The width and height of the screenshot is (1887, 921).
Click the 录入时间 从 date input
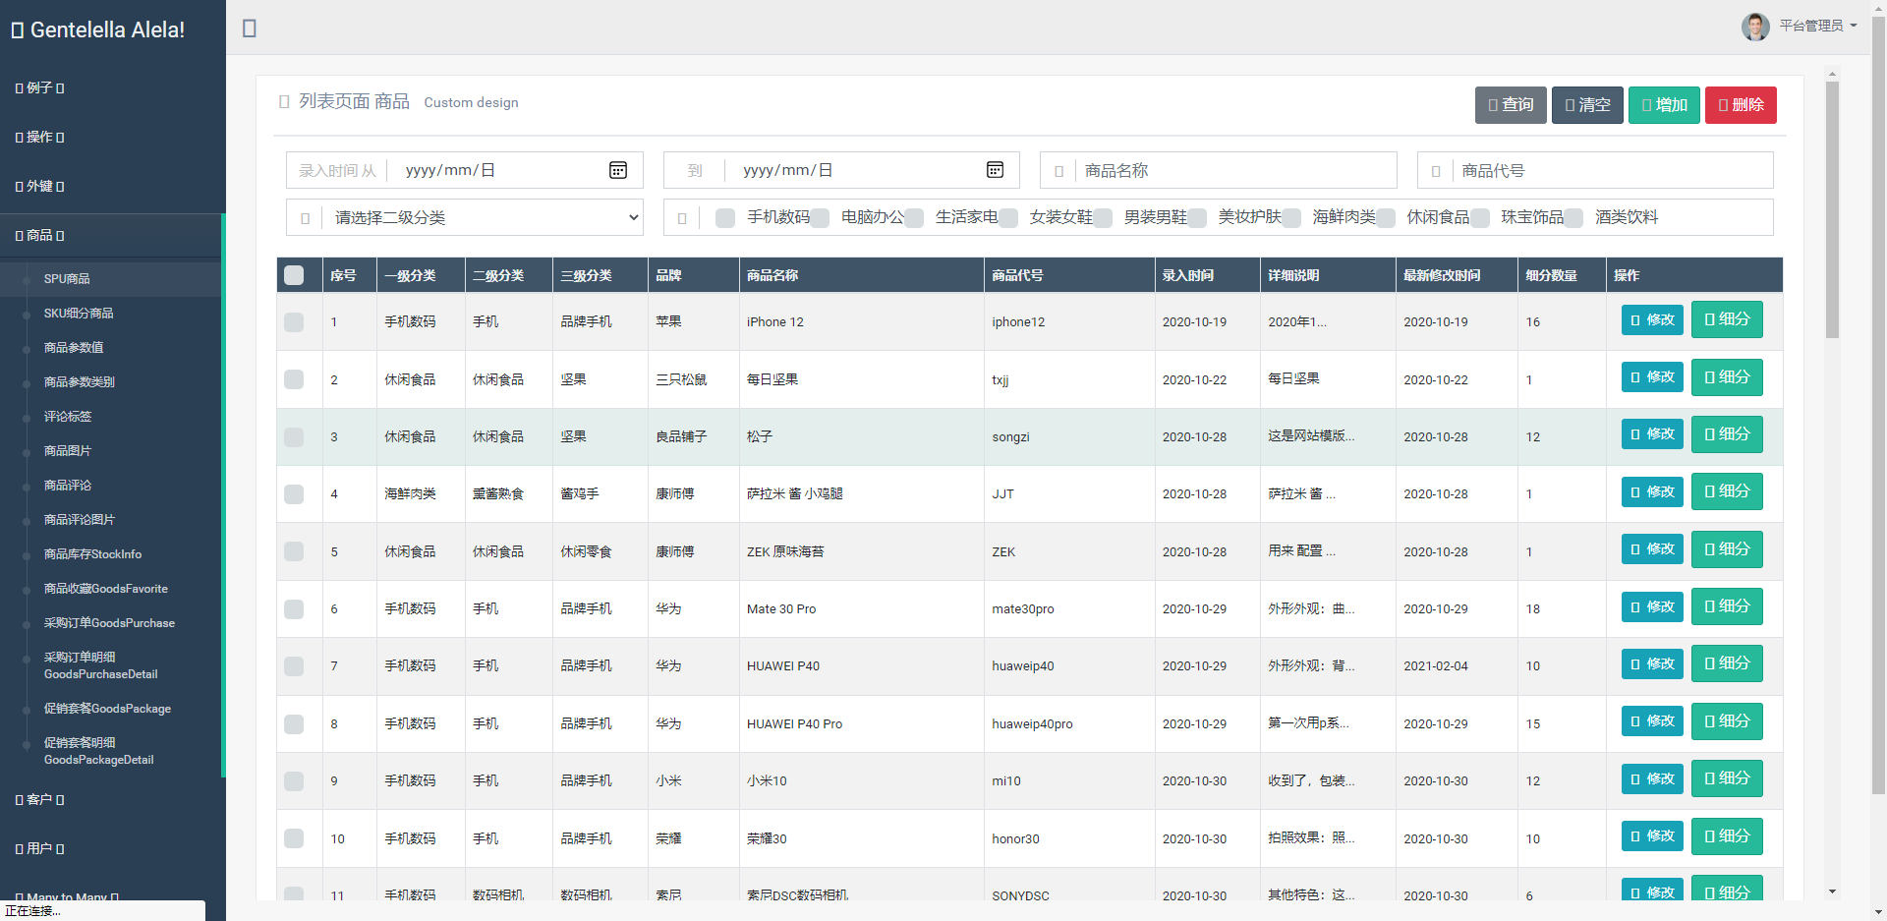tap(515, 170)
